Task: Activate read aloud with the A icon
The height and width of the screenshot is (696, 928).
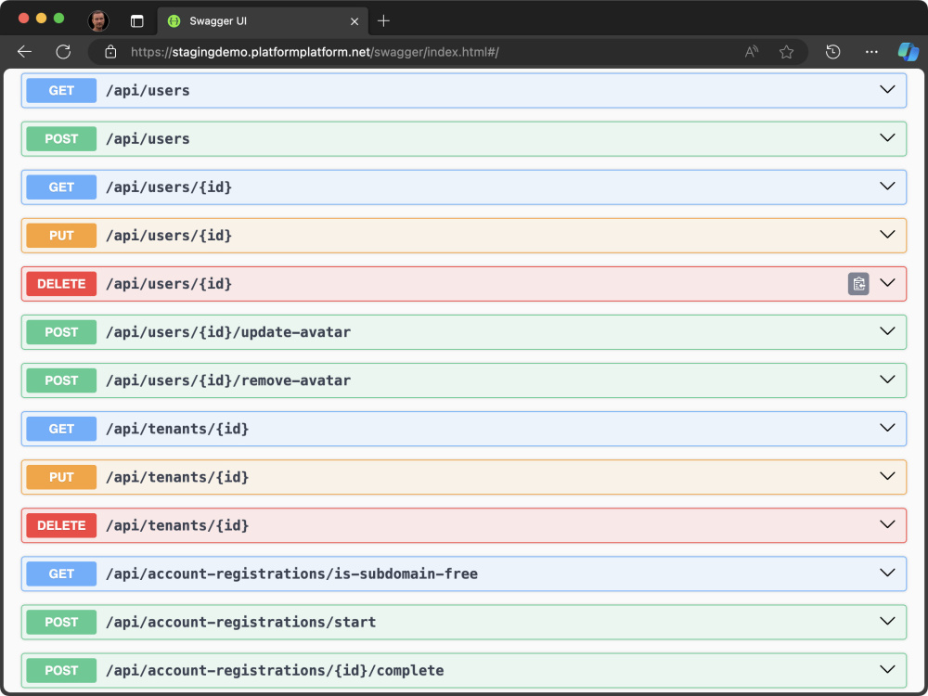Action: [x=751, y=52]
